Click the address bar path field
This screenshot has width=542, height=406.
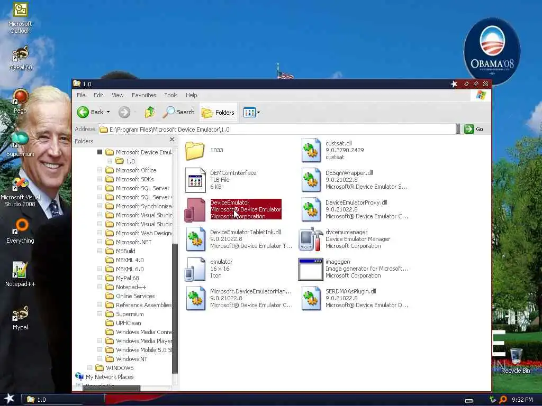[x=276, y=130]
